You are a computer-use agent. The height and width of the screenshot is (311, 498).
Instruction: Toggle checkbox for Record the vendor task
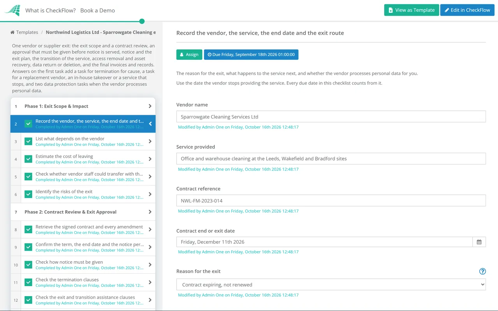tap(28, 124)
